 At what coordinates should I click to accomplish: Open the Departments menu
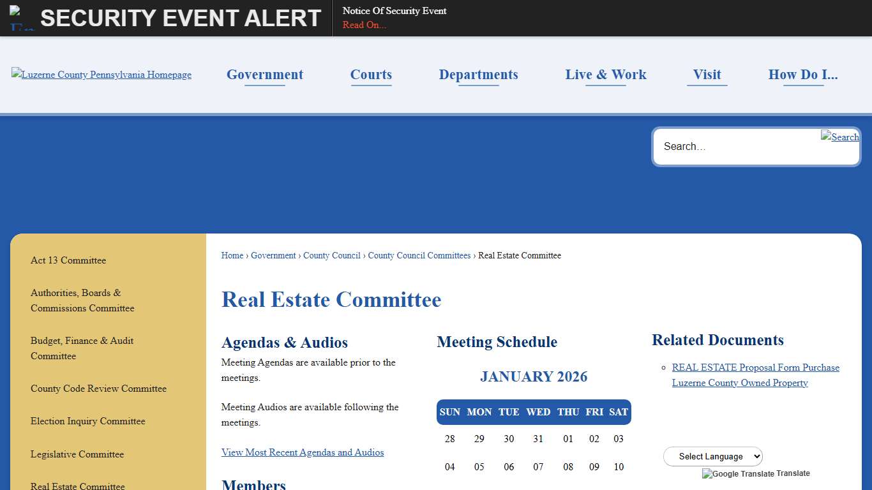478,75
